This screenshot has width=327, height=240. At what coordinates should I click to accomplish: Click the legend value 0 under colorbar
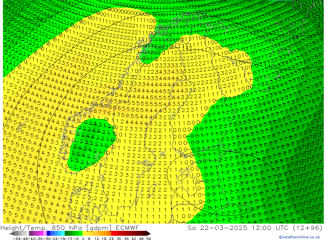pos(83,239)
